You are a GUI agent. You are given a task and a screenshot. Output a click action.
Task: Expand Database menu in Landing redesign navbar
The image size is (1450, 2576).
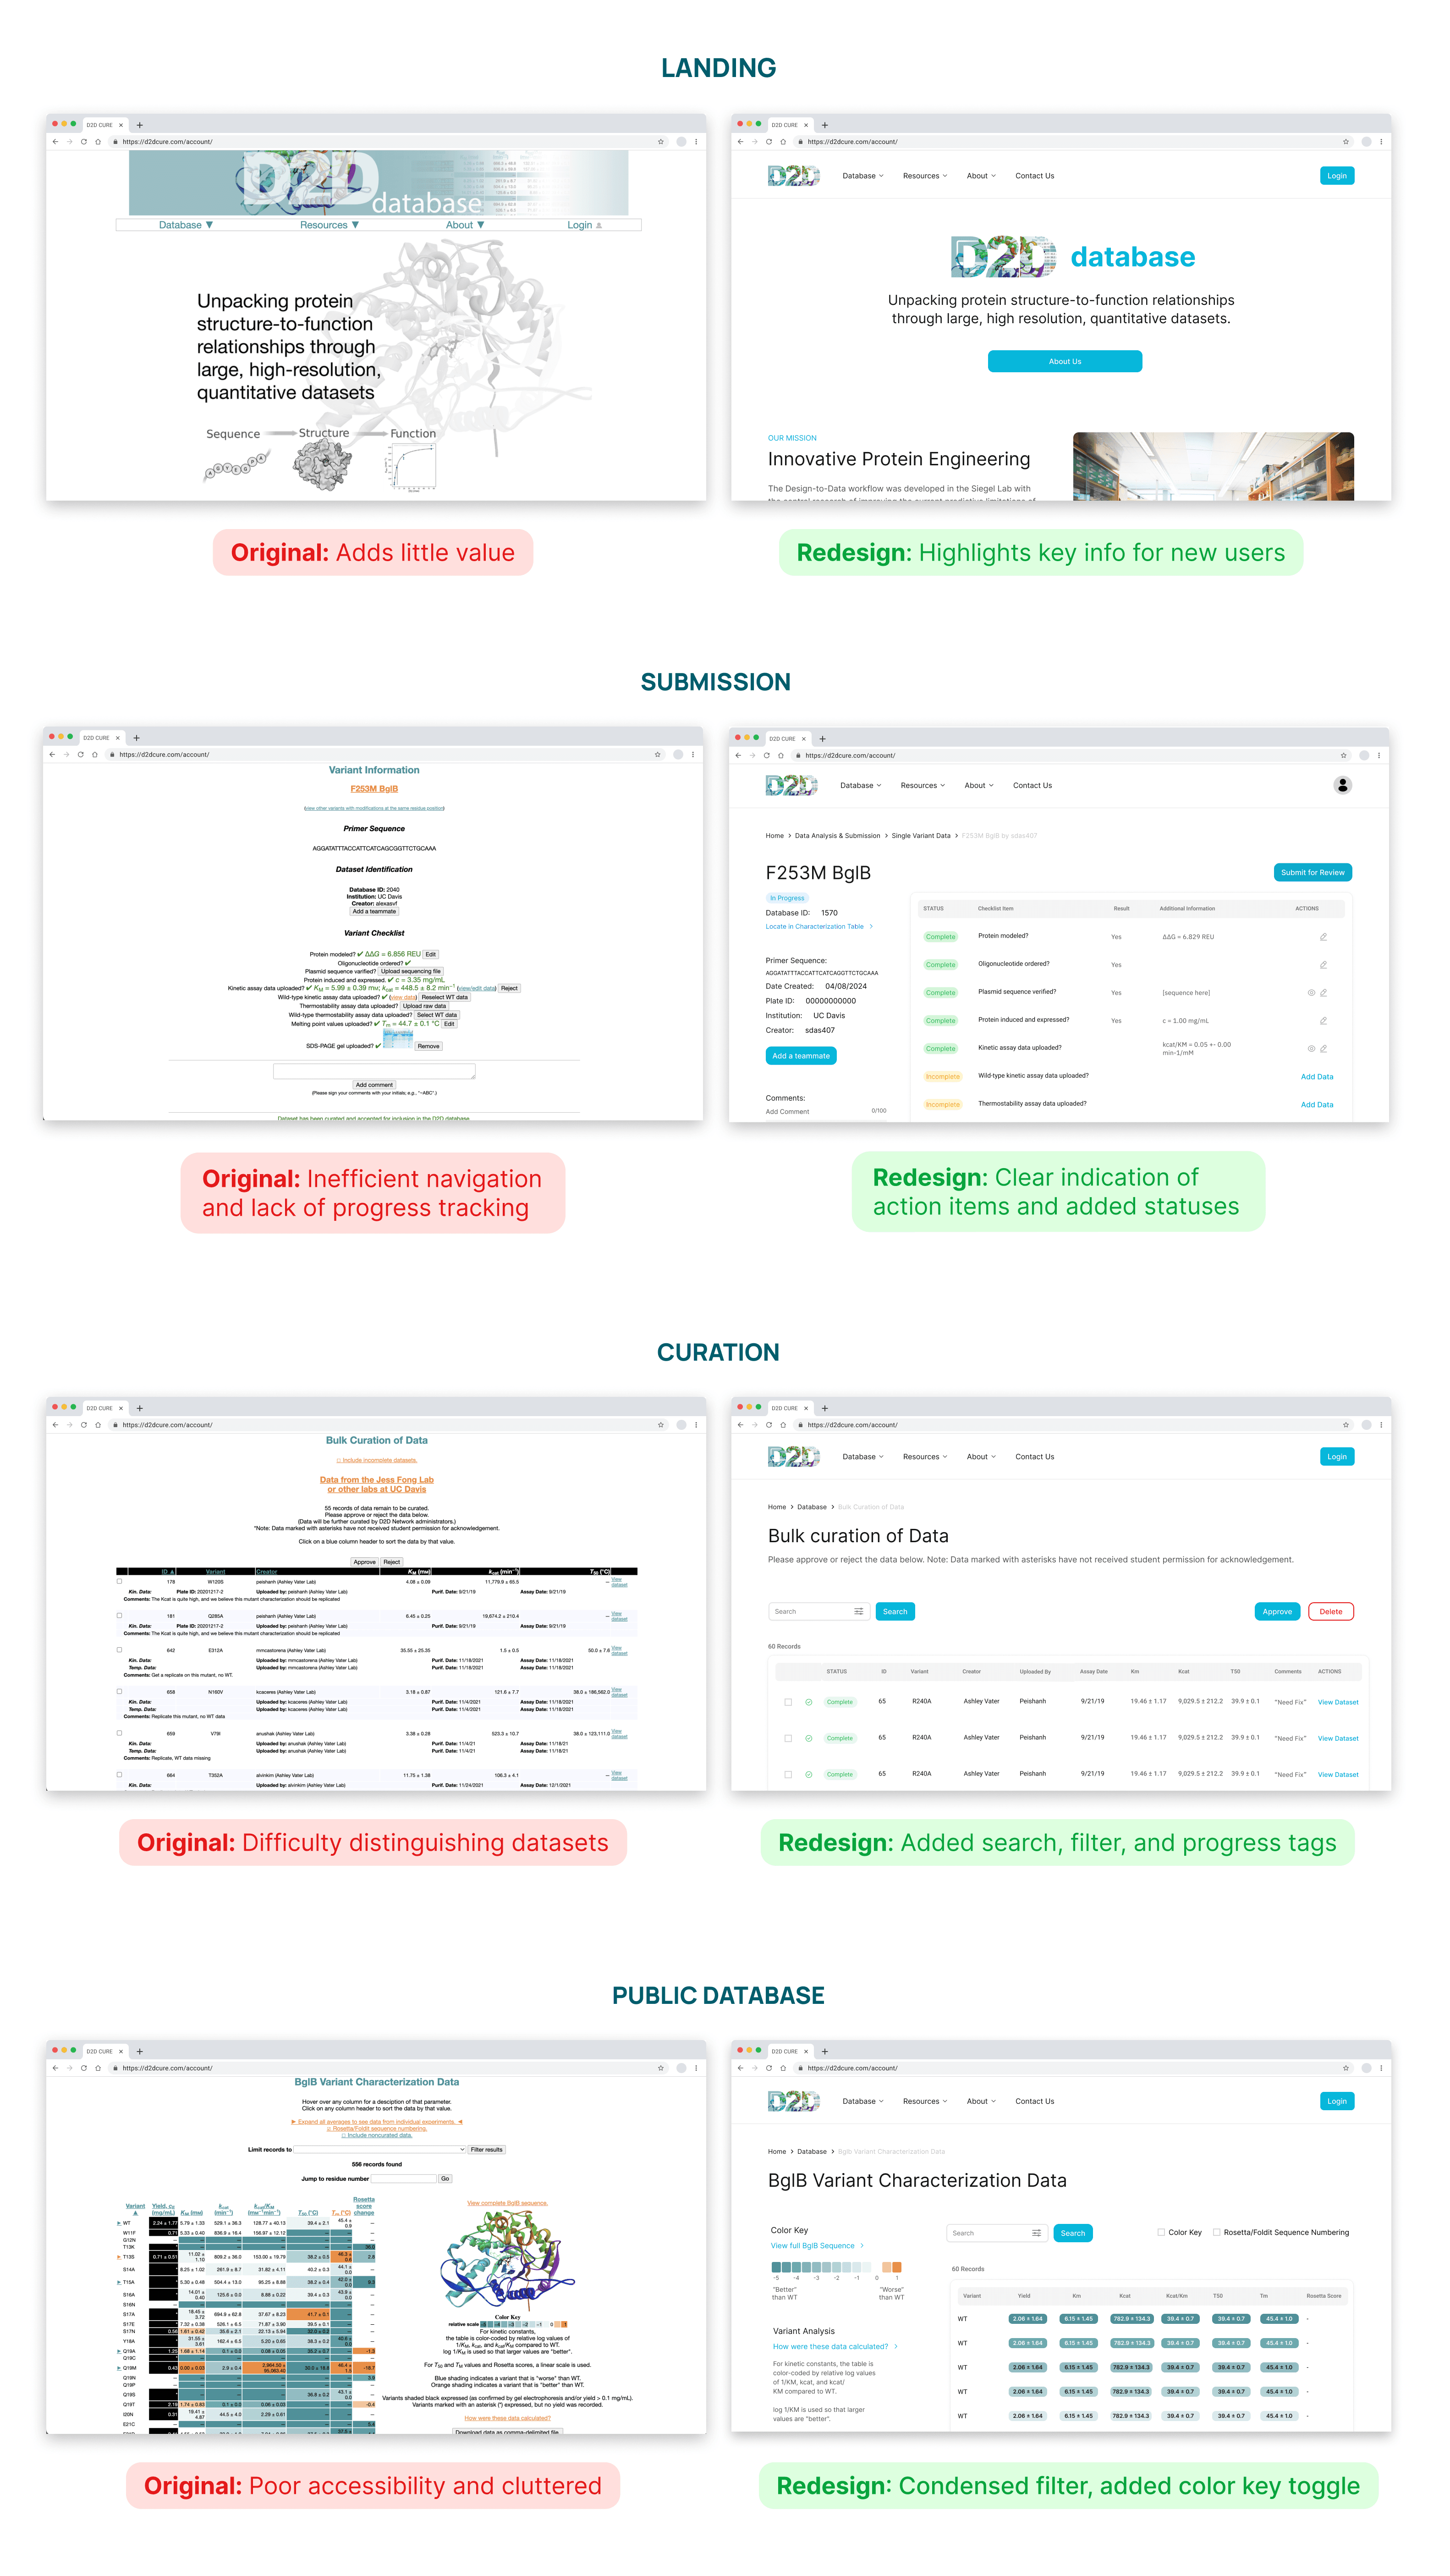[x=862, y=176]
